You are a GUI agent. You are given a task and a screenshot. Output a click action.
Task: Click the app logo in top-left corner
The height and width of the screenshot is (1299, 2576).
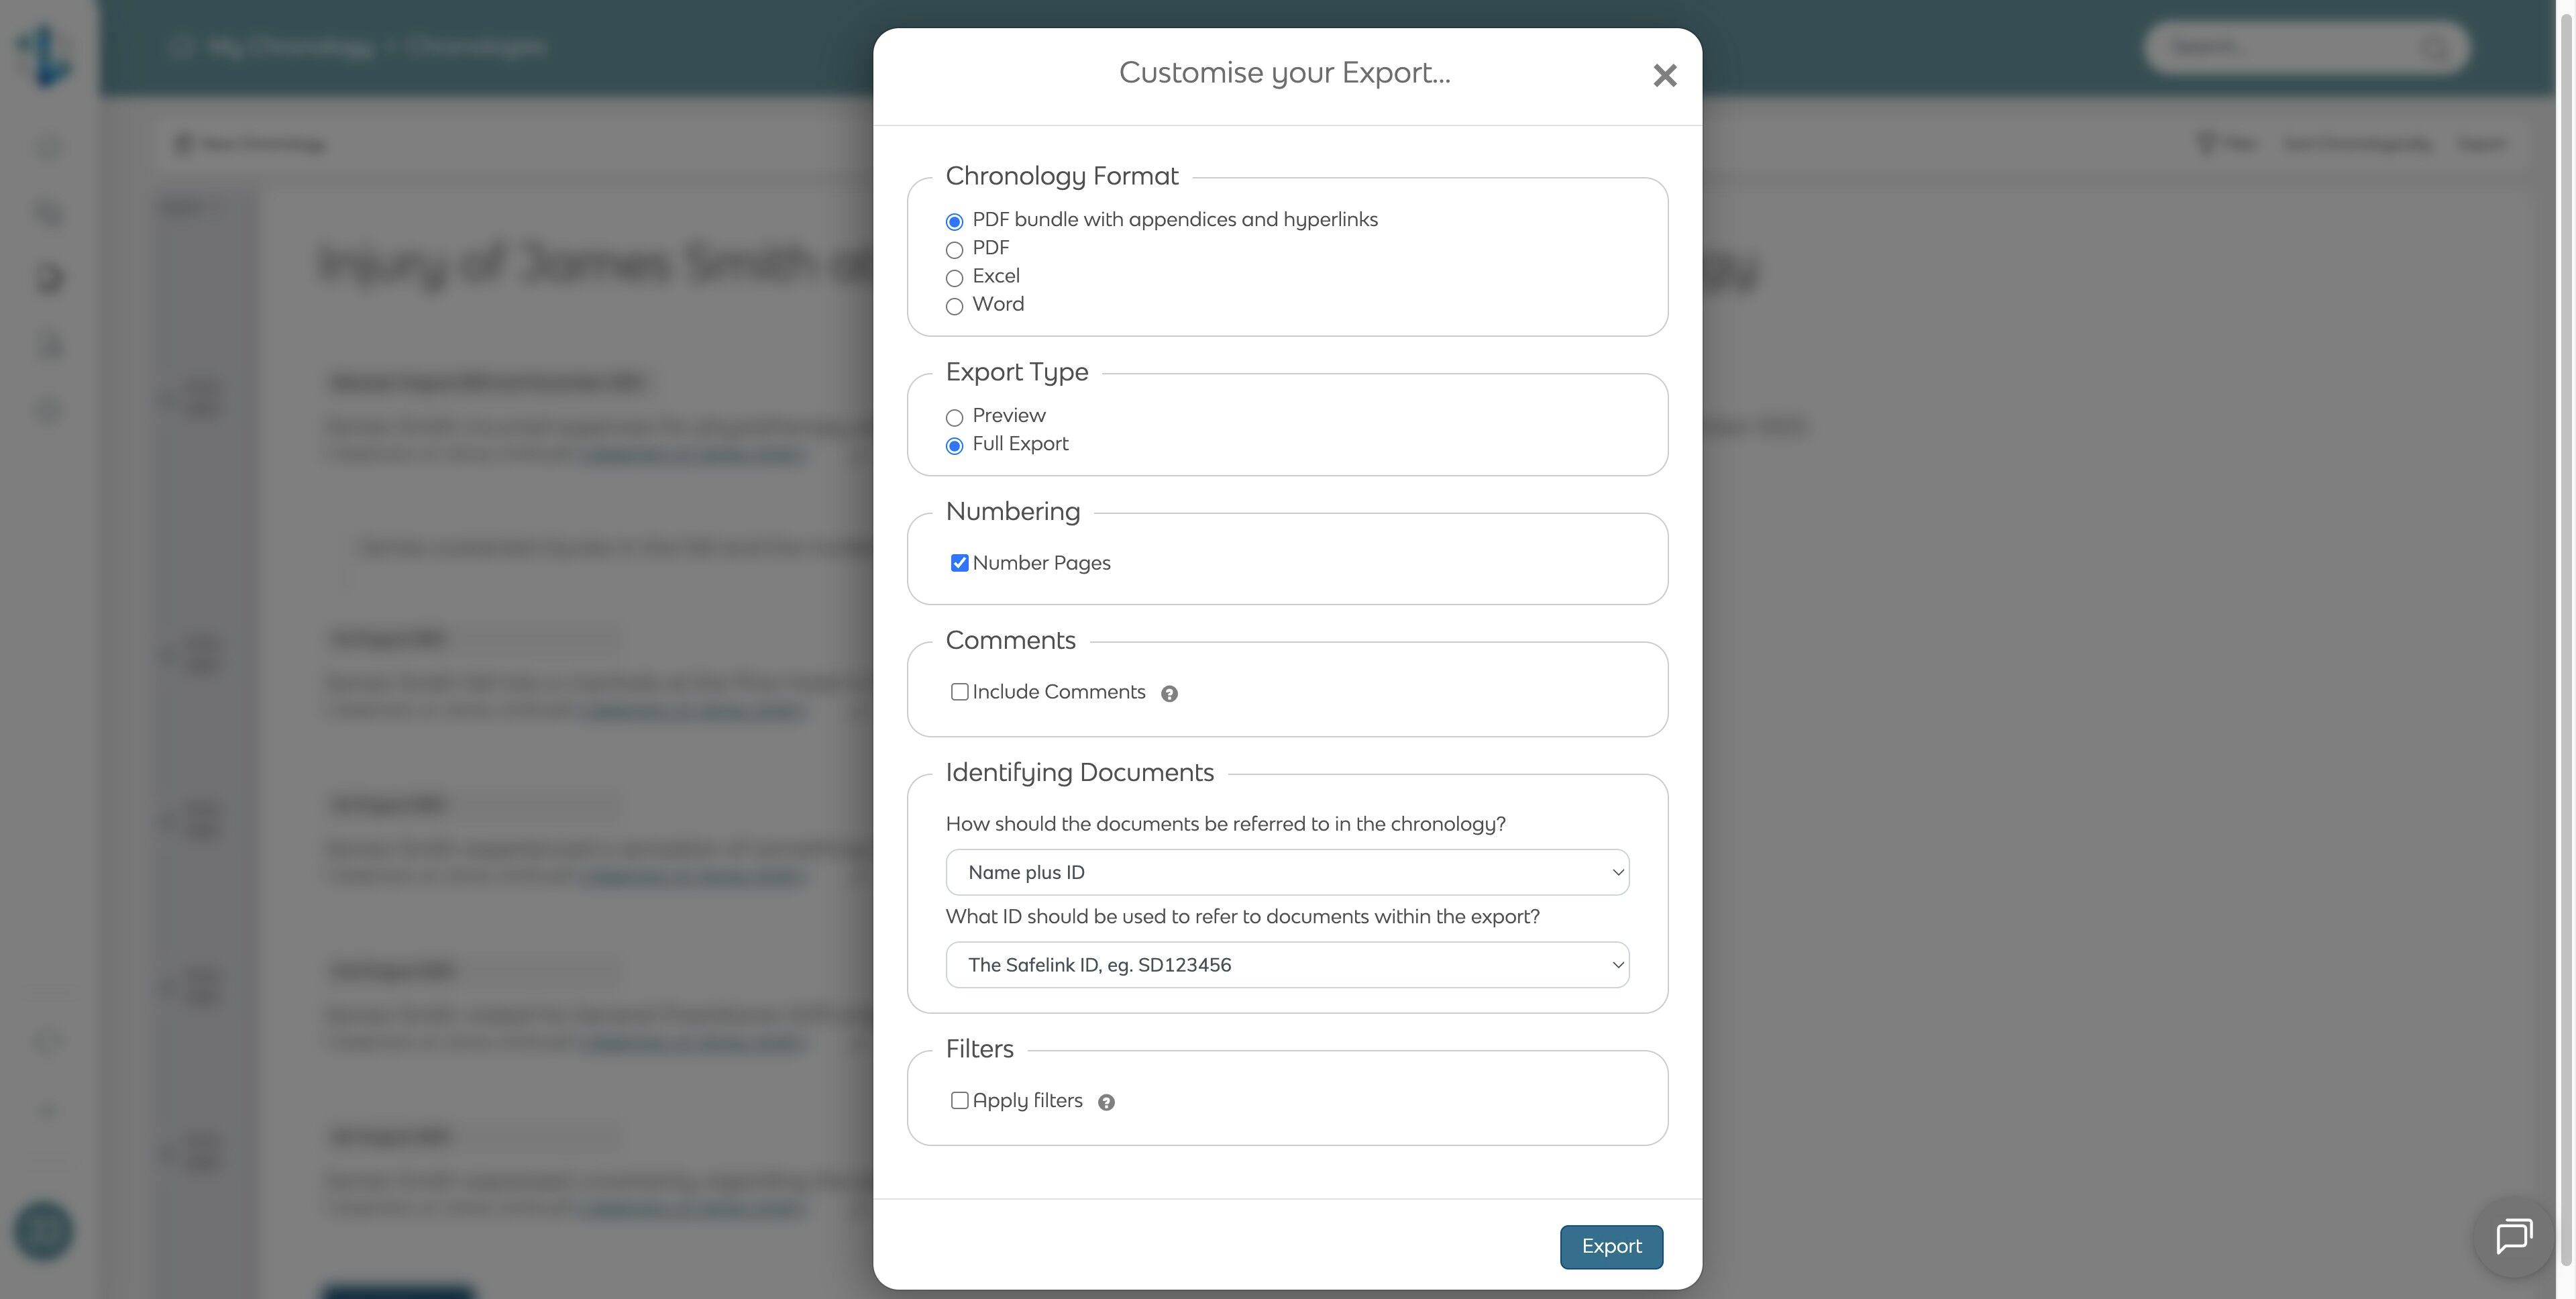[x=45, y=54]
